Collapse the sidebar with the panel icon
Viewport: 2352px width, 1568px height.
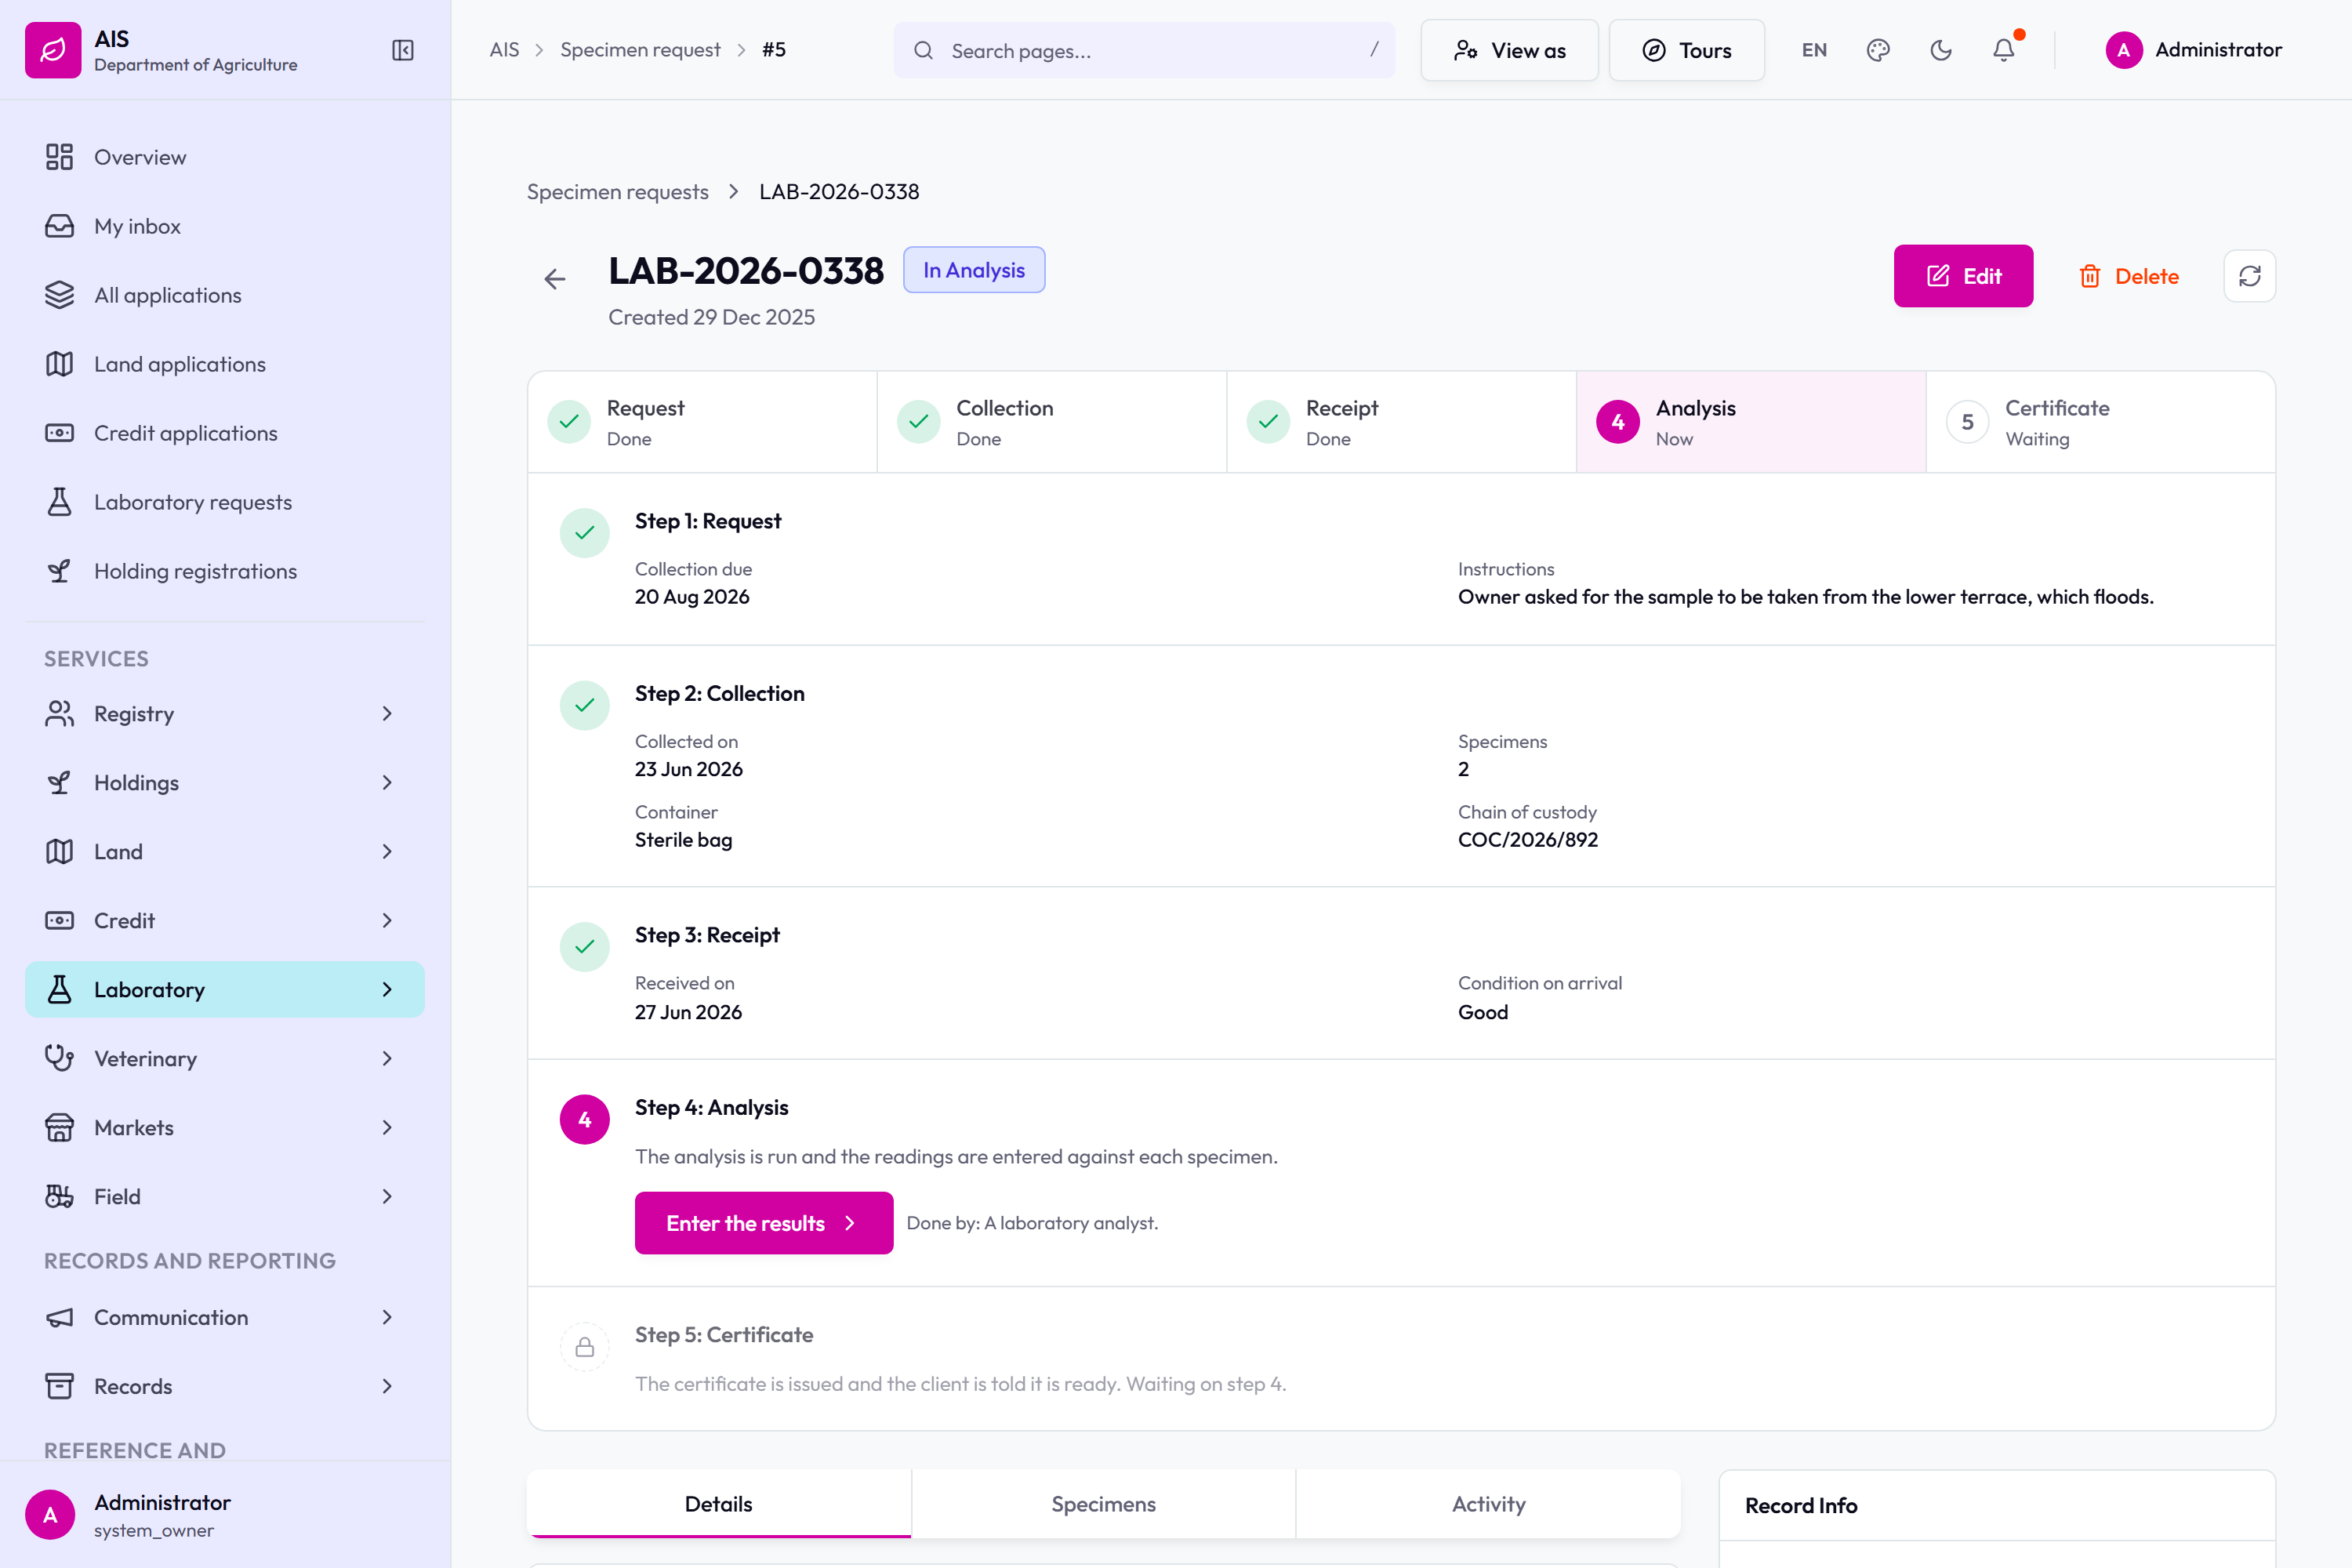[x=402, y=50]
